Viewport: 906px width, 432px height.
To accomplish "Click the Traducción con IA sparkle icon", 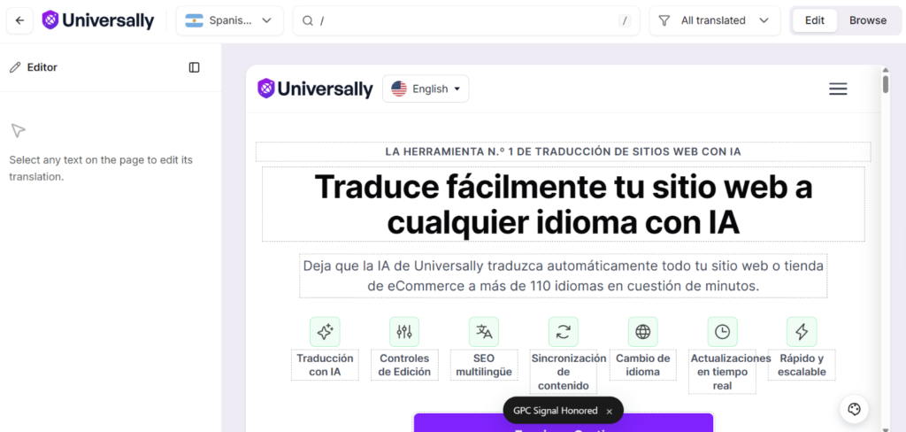I will pos(325,332).
